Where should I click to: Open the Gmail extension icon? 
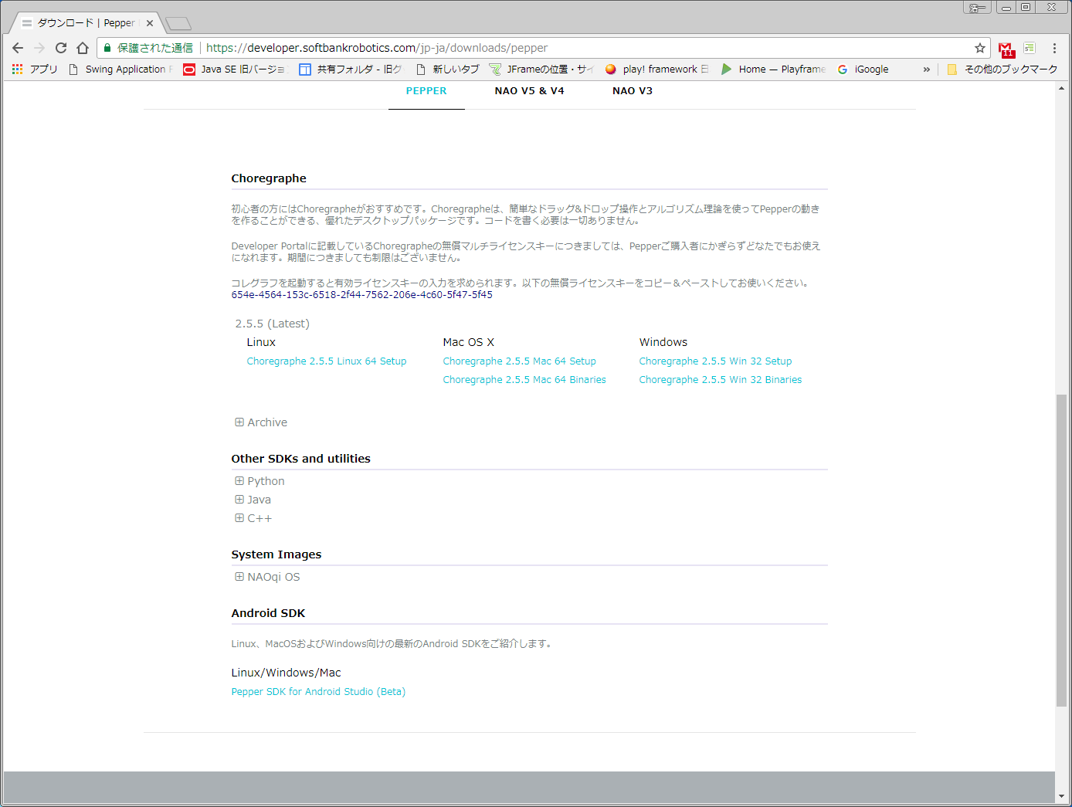(x=1006, y=49)
